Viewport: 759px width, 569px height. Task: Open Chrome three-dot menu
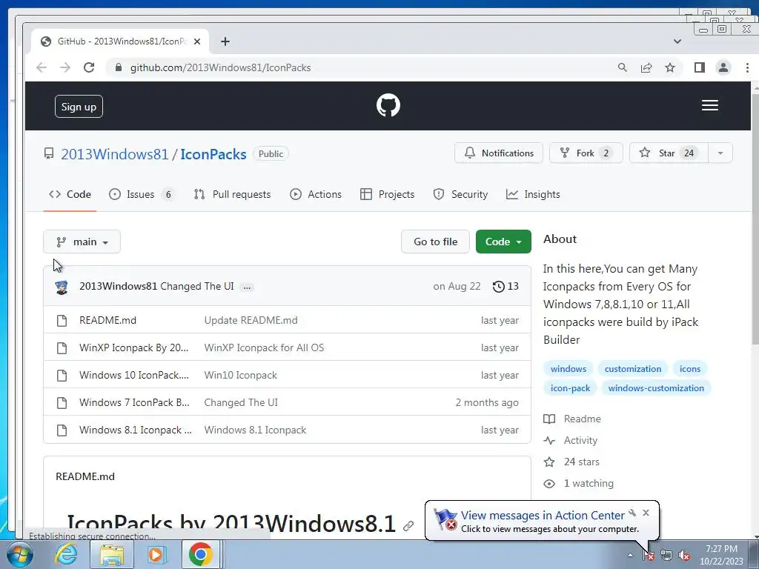pos(747,67)
